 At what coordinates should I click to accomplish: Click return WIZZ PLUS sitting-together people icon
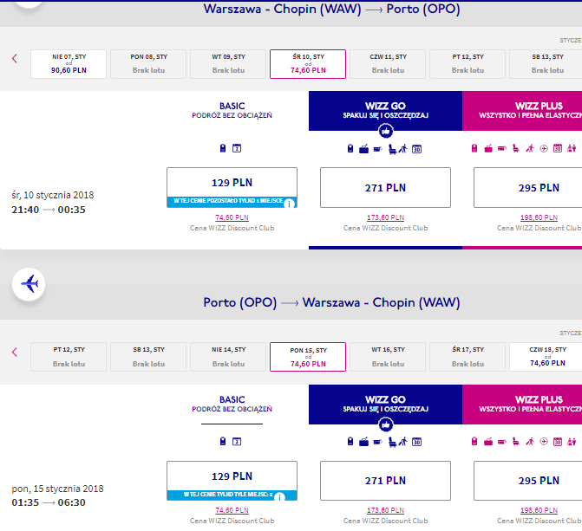click(572, 441)
